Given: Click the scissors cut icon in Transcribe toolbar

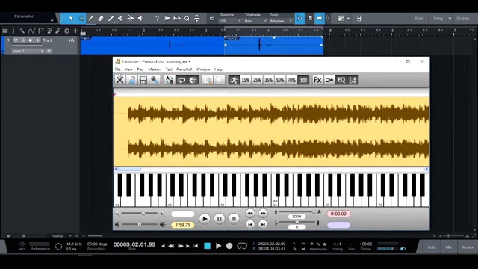Looking at the screenshot, I should 120,80.
